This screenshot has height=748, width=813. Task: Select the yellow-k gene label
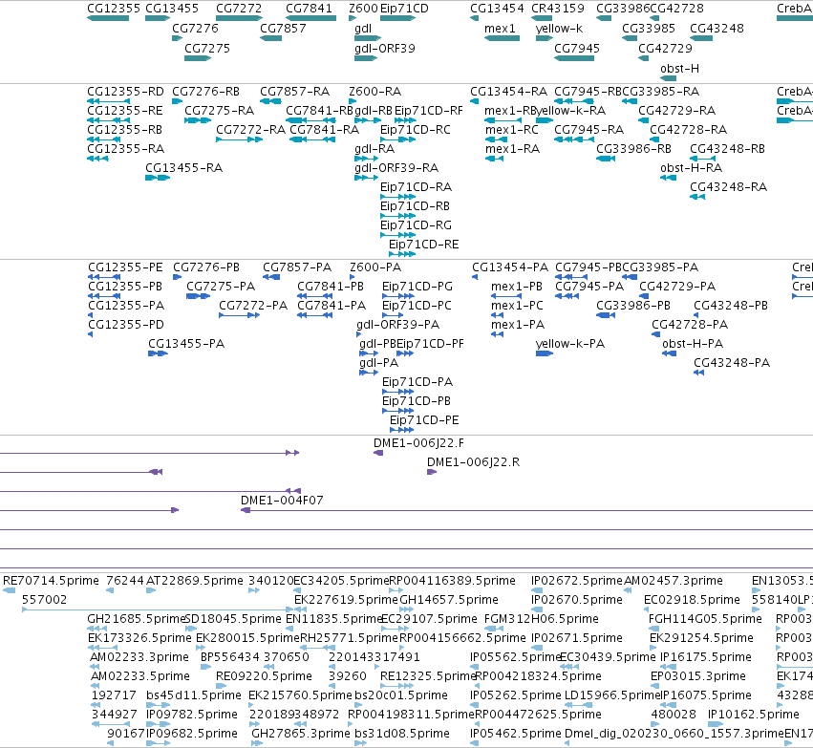(x=559, y=29)
